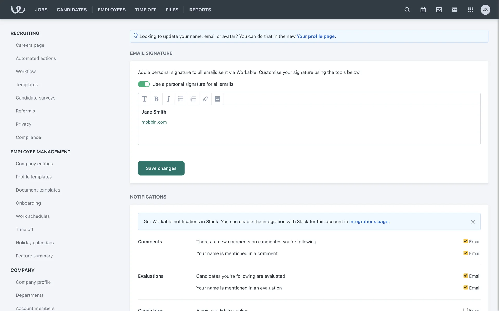
Task: Insert a bulleted list in signature
Action: (181, 99)
